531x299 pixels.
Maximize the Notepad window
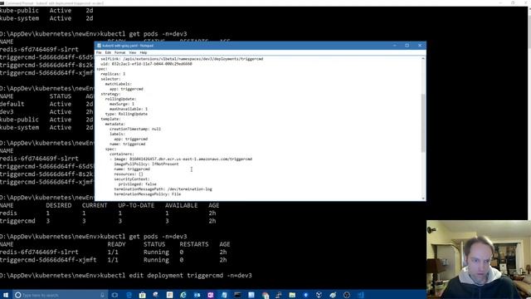[x=407, y=46]
